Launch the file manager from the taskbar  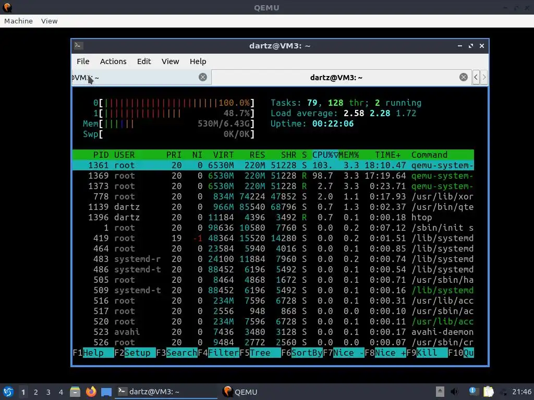pos(75,392)
